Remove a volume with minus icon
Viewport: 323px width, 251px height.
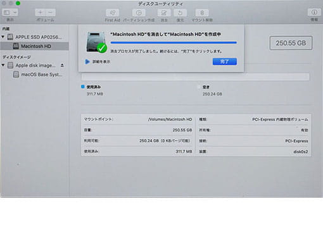pos(51,13)
